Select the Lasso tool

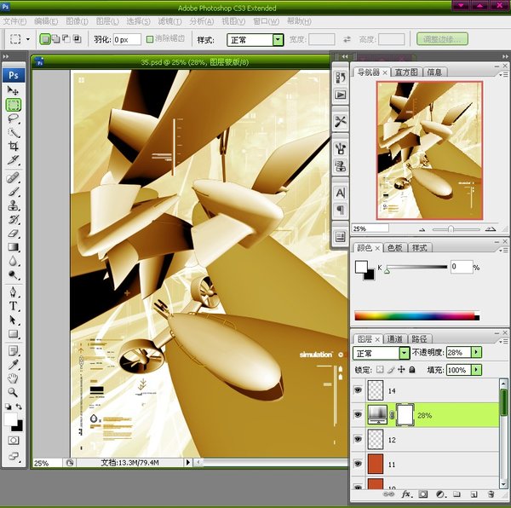click(x=14, y=118)
